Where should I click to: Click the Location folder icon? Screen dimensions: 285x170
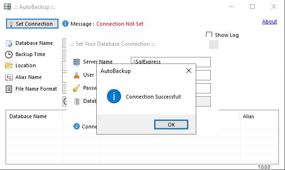pyautogui.click(x=9, y=65)
